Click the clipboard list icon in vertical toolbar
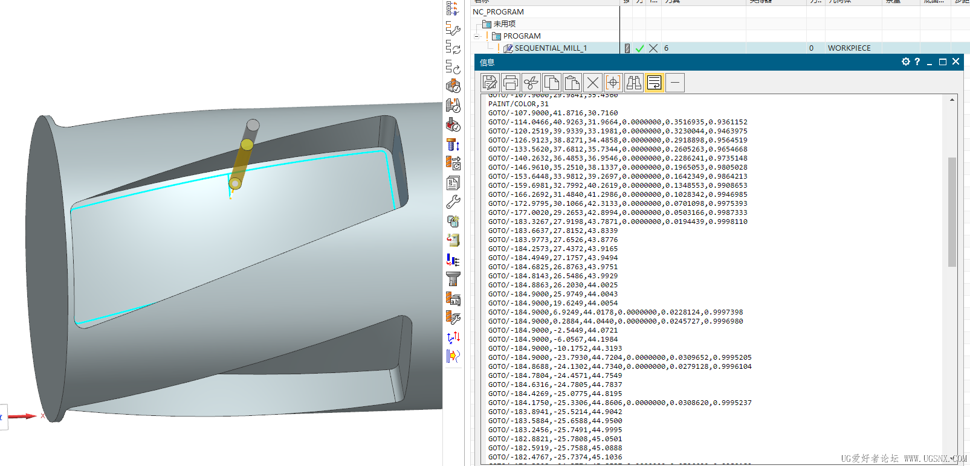 453,222
